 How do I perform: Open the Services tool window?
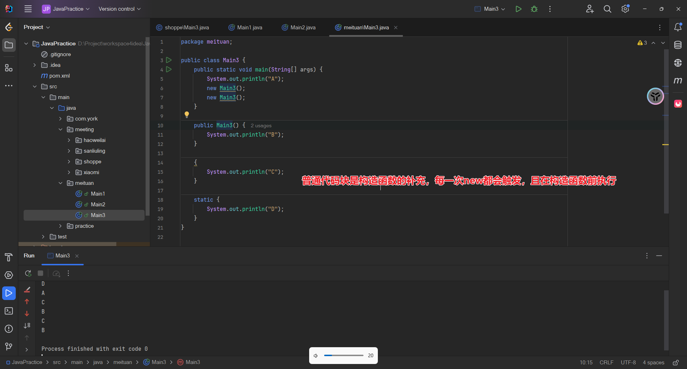[9, 275]
